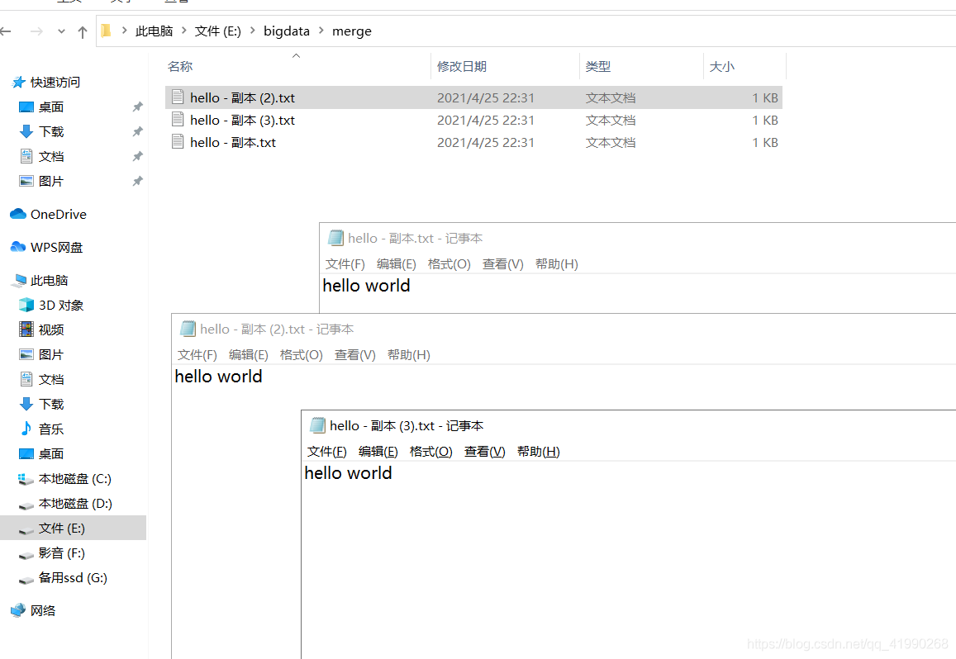Open 帮助(H) menu in hello - 副本 (3).txt Notepad
This screenshot has height=659, width=956.
tap(539, 452)
